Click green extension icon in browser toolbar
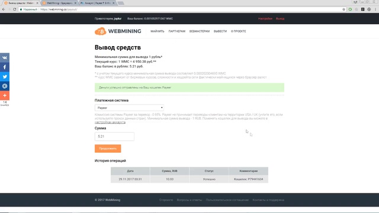Viewport: 379px width, 213px height. coord(350,9)
